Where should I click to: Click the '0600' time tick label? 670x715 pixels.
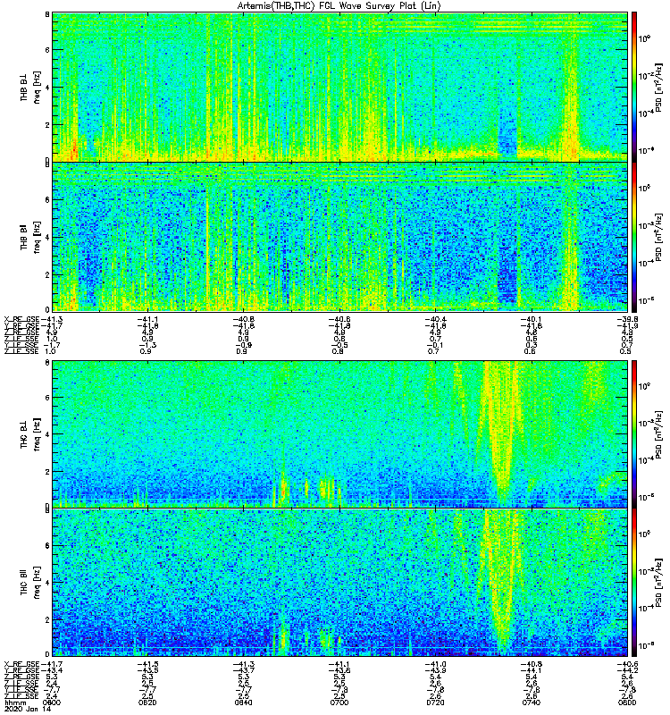[x=52, y=702]
